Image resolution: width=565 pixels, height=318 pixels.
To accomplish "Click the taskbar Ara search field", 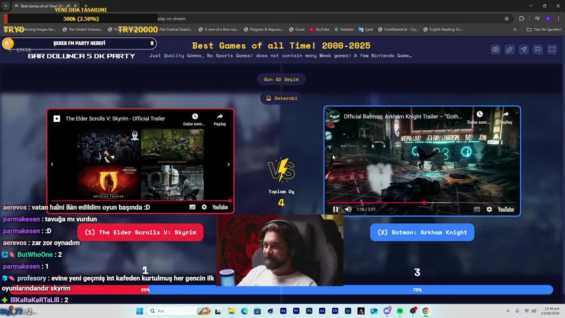I will pos(179,311).
